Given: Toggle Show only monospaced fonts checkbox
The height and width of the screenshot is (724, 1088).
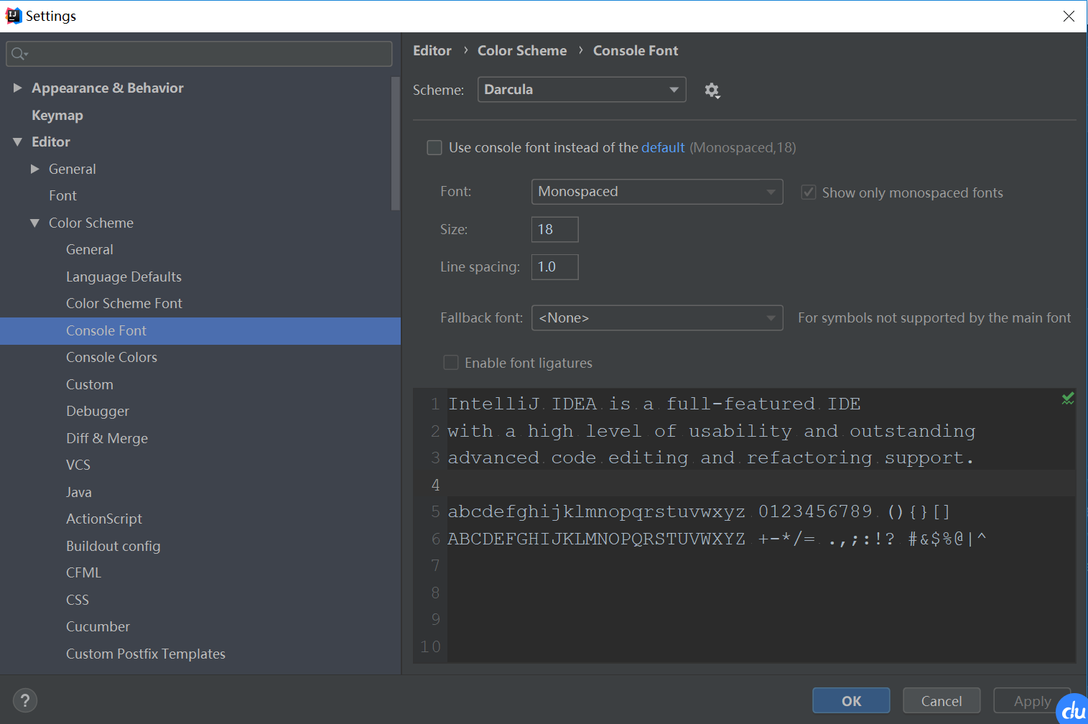Looking at the screenshot, I should tap(809, 192).
